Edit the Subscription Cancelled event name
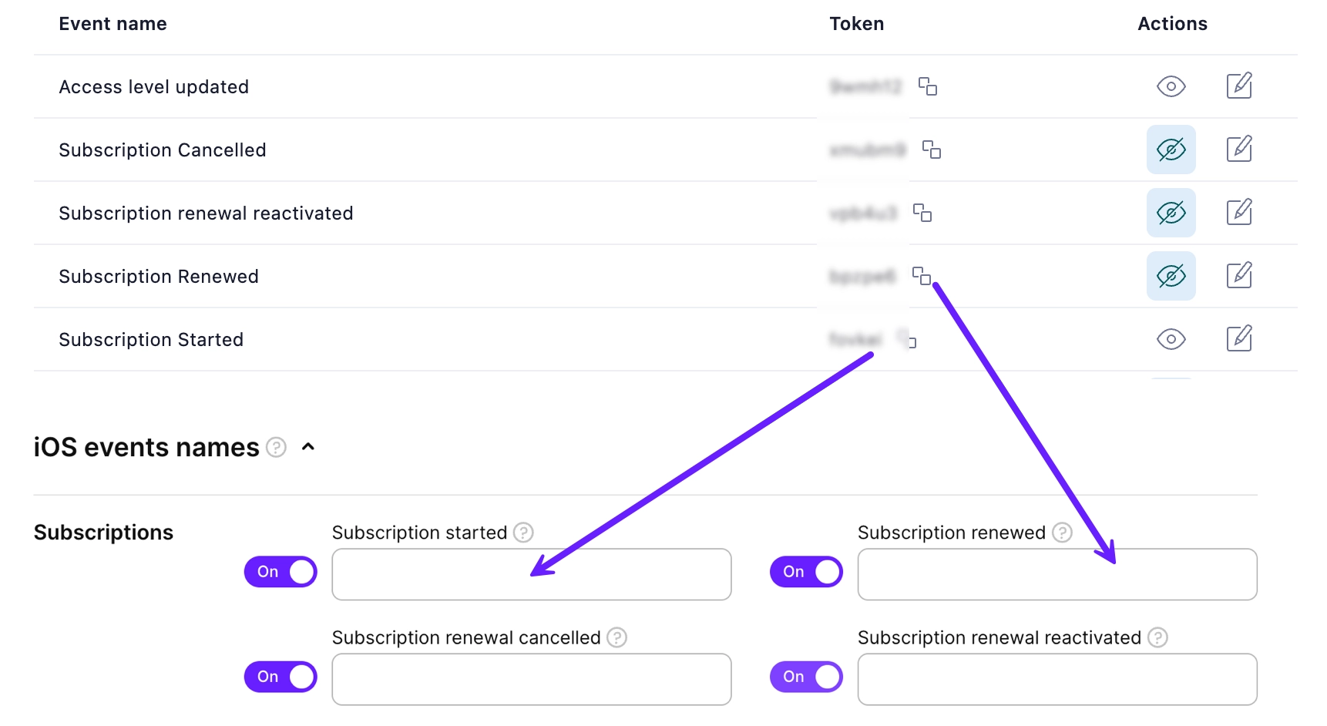Image resolution: width=1327 pixels, height=726 pixels. (x=1239, y=150)
